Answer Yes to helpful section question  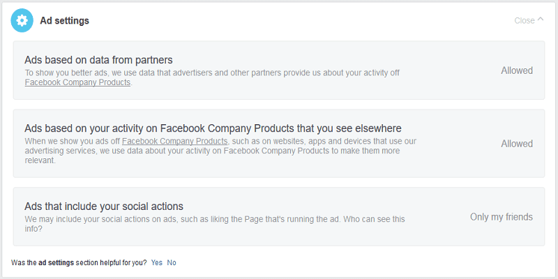pyautogui.click(x=156, y=263)
